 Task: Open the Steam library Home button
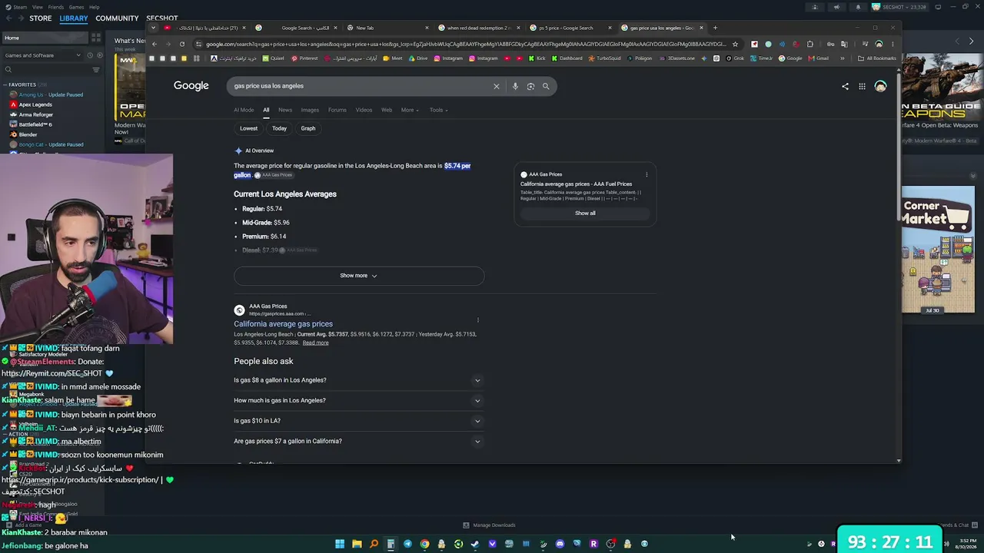tap(44, 38)
